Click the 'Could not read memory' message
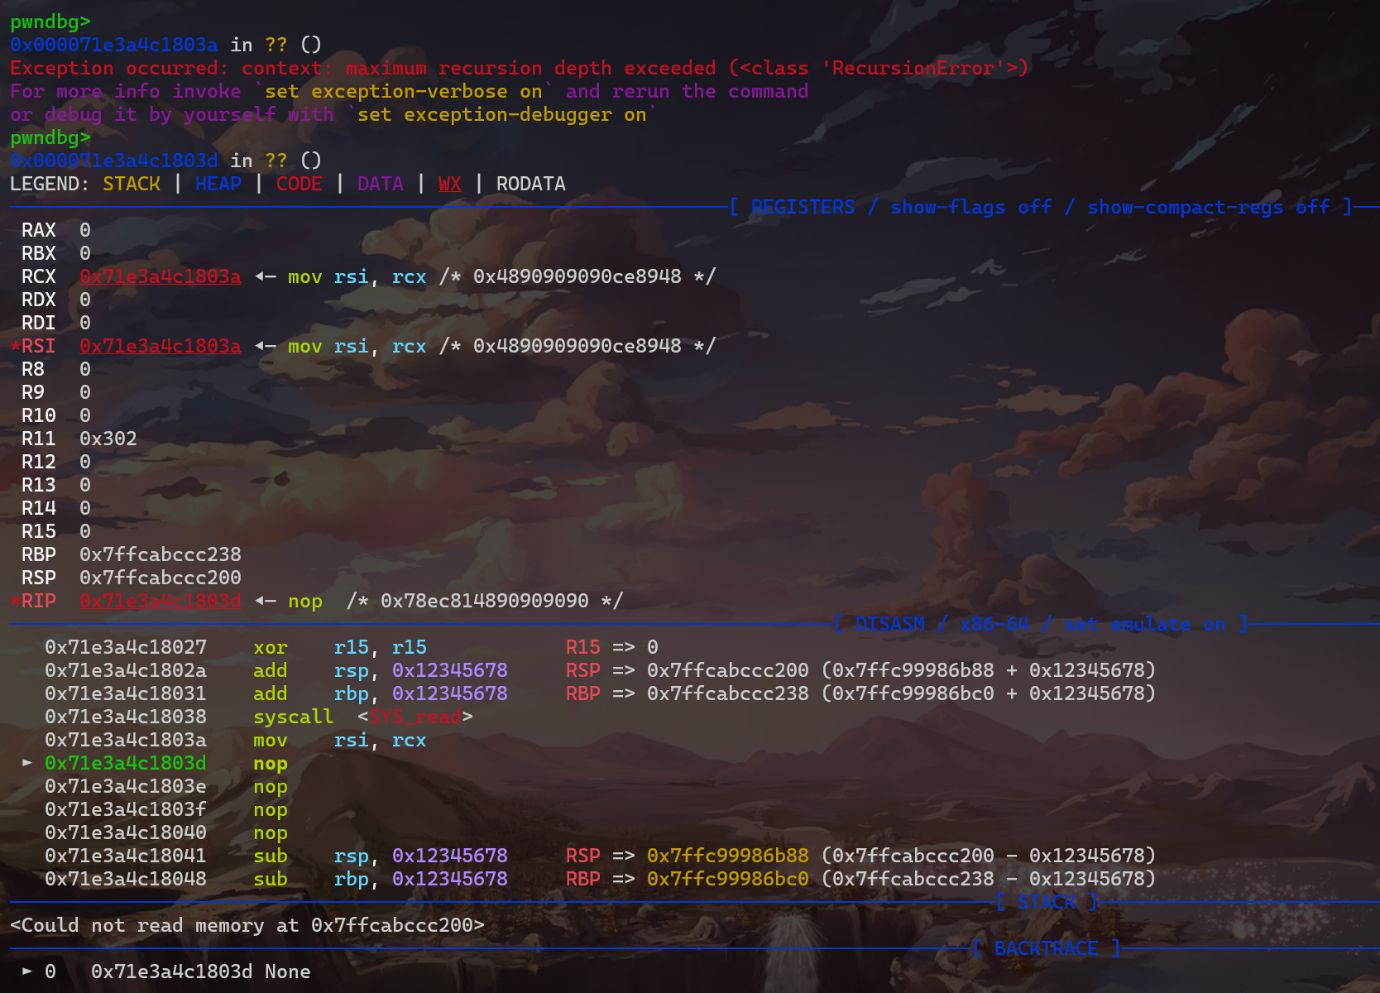The image size is (1380, 993). [x=247, y=925]
